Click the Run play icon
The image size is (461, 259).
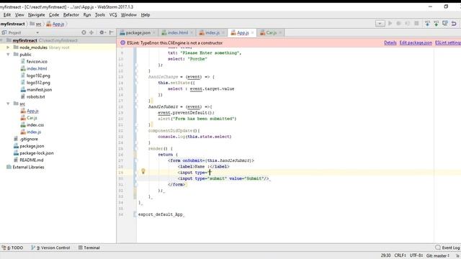pos(390,23)
